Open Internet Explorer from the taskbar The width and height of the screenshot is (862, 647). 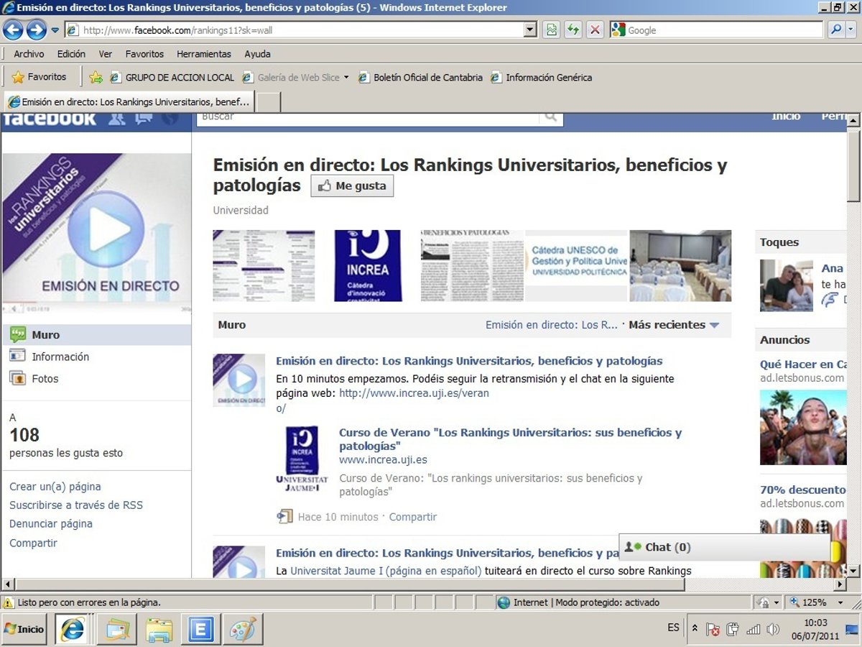point(72,630)
